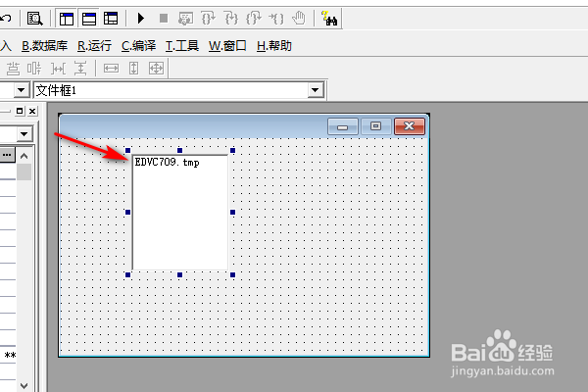
Task: Click the right-middle resize handle of file box
Action: tap(233, 213)
